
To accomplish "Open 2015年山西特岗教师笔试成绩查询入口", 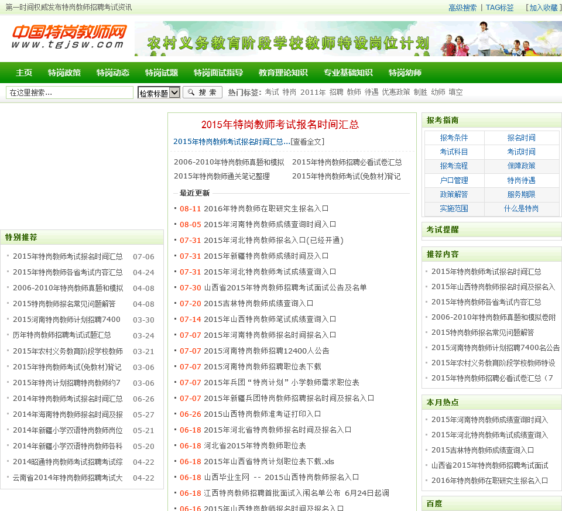I will 269,319.
